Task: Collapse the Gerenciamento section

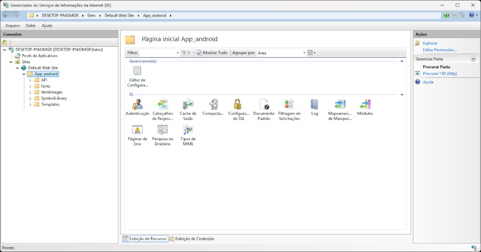Action: coord(402,61)
